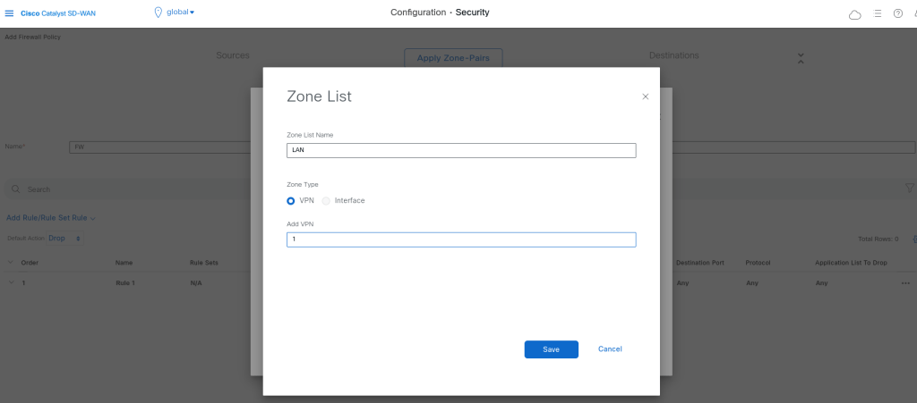Click the cloud status icon
Screen dimensions: 917x403
click(854, 13)
